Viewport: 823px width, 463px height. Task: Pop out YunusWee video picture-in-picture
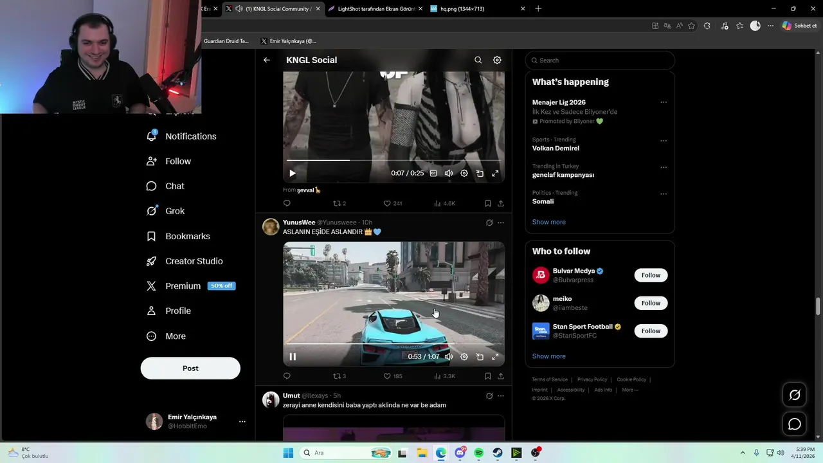(x=480, y=357)
